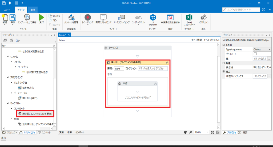This screenshot has width=273, height=147.
Task: Open the スニペット panel tab
Action: click(44, 133)
